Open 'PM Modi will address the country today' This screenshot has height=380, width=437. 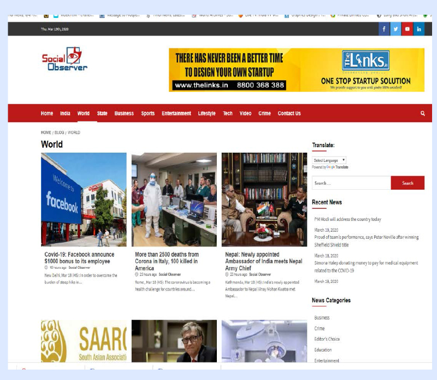point(347,219)
